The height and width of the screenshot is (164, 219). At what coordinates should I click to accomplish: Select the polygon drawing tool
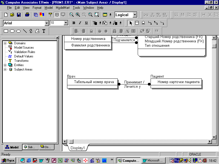tap(37, 31)
